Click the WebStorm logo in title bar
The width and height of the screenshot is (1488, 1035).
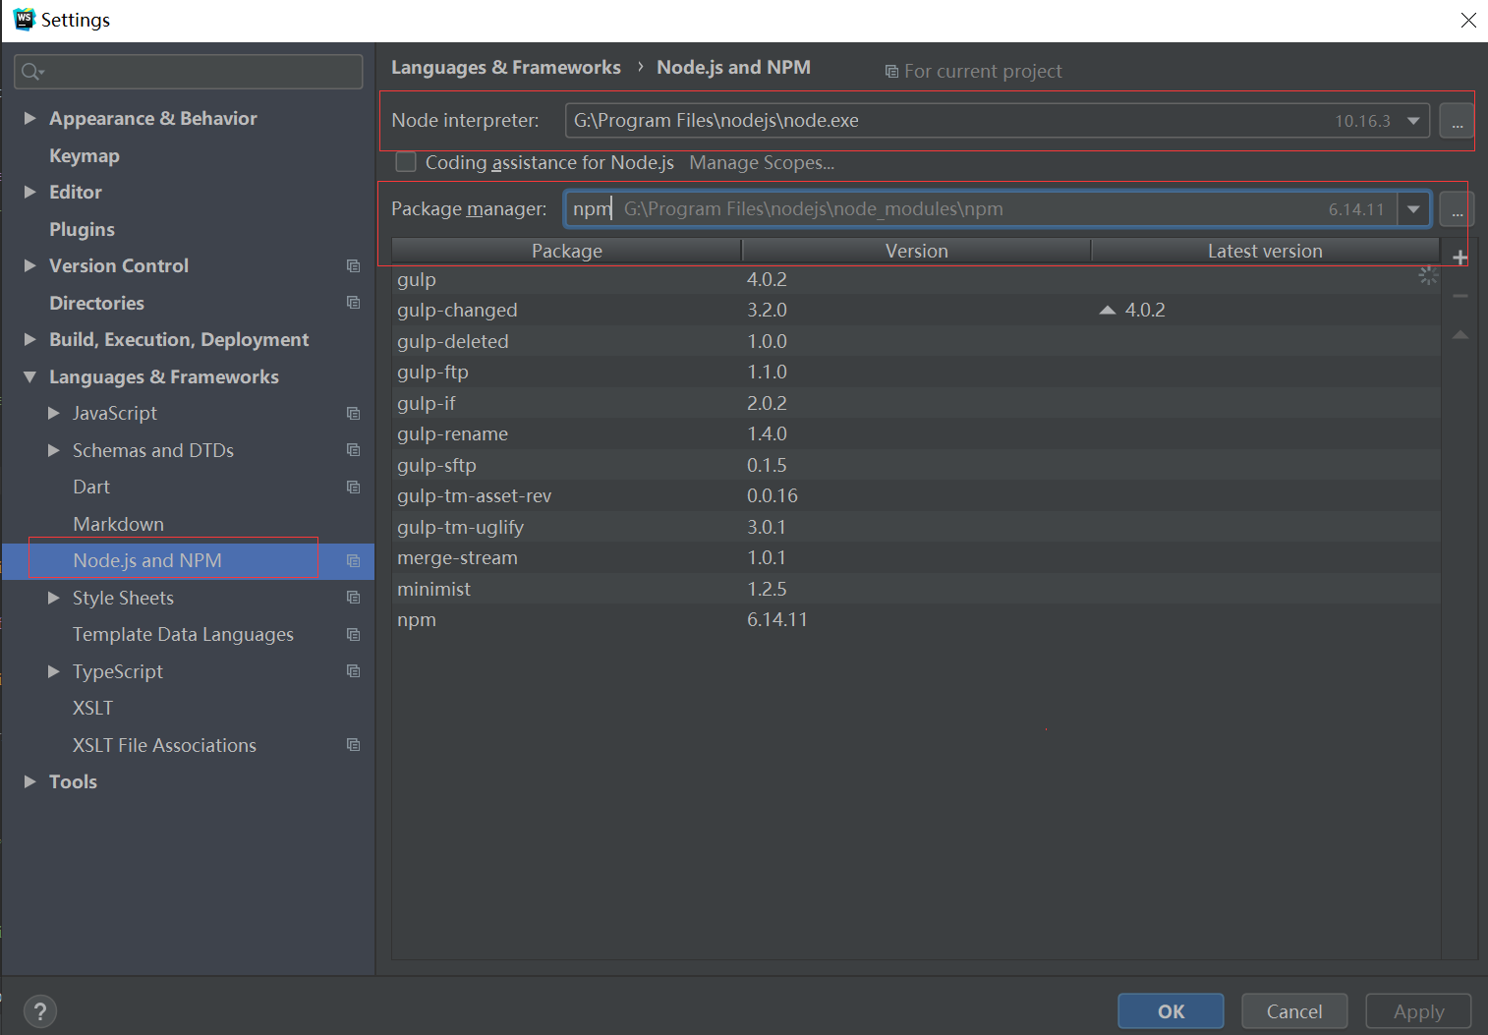pos(24,20)
